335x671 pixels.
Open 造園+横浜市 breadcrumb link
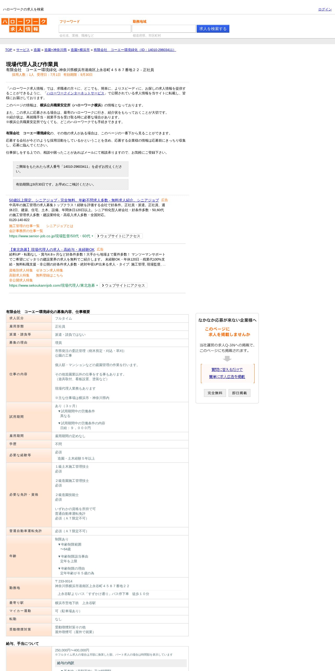coord(80,50)
